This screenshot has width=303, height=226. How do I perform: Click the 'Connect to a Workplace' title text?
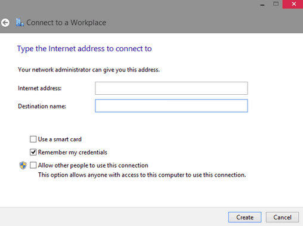click(66, 23)
